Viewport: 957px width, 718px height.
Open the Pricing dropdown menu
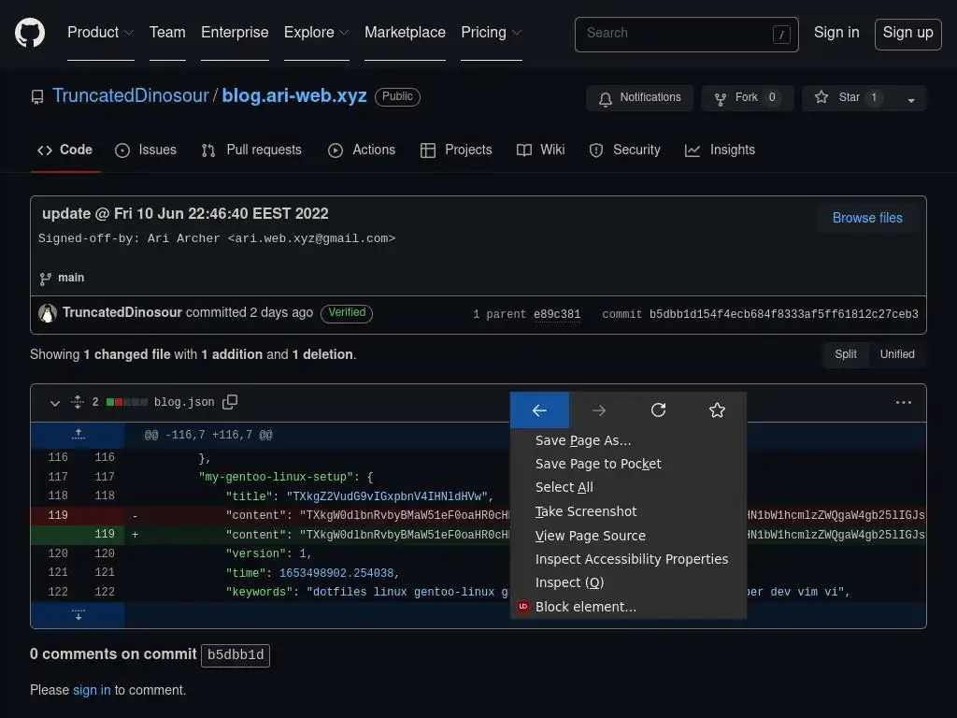[492, 33]
